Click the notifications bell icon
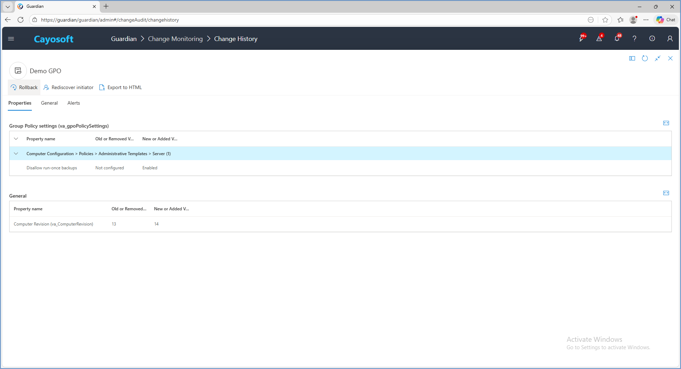The image size is (681, 369). [617, 39]
